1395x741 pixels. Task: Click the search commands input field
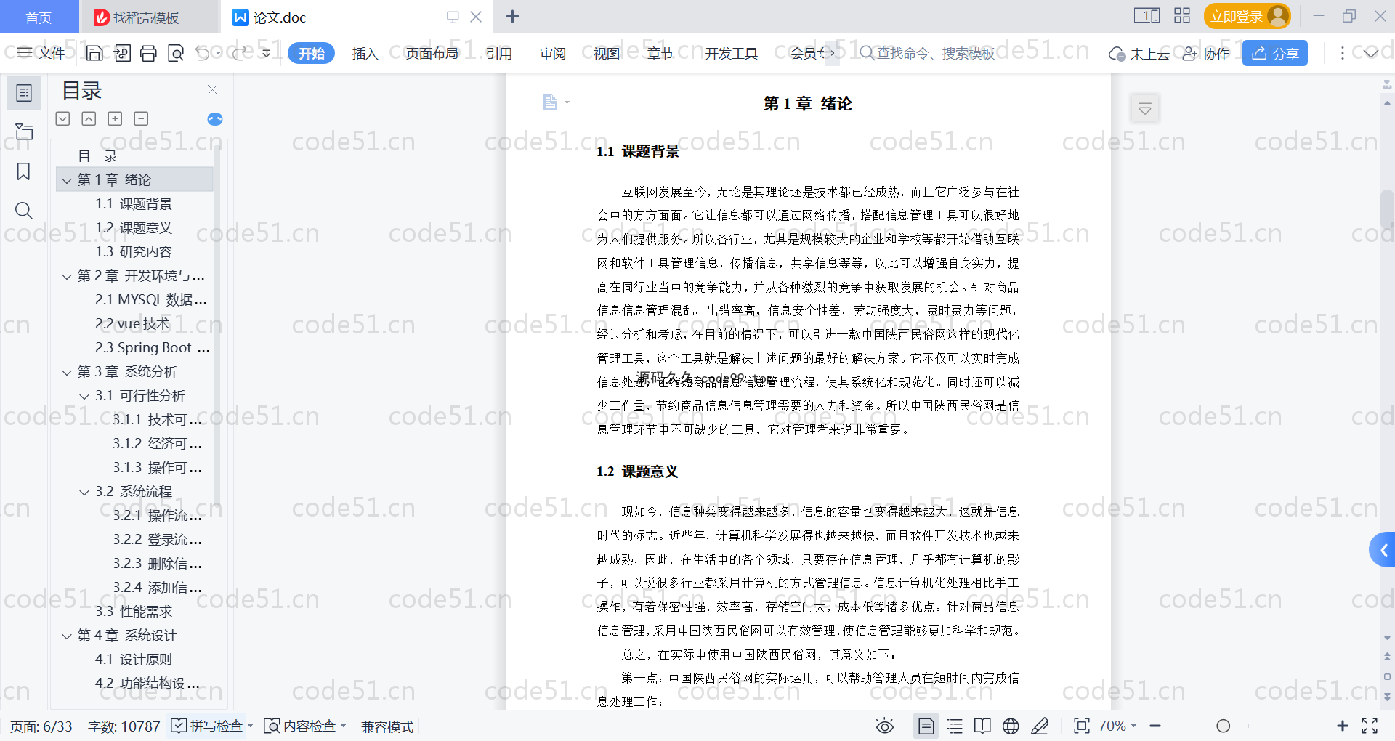(928, 53)
